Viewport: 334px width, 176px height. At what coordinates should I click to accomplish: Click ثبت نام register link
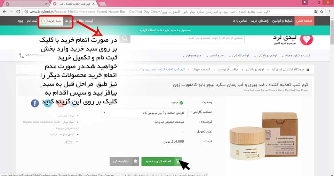tap(32, 21)
